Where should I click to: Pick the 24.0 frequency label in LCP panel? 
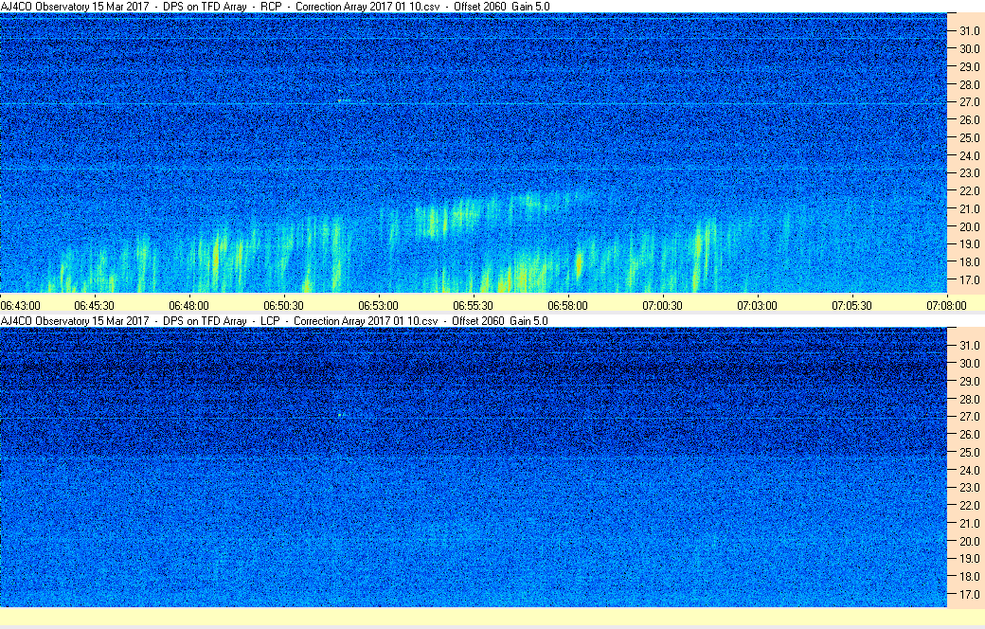pos(969,470)
